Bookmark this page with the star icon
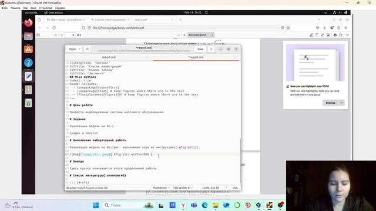Image resolution: width=376 pixels, height=211 pixels. click(x=288, y=28)
